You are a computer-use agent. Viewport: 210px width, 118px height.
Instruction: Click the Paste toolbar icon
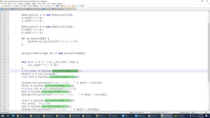(25, 6)
